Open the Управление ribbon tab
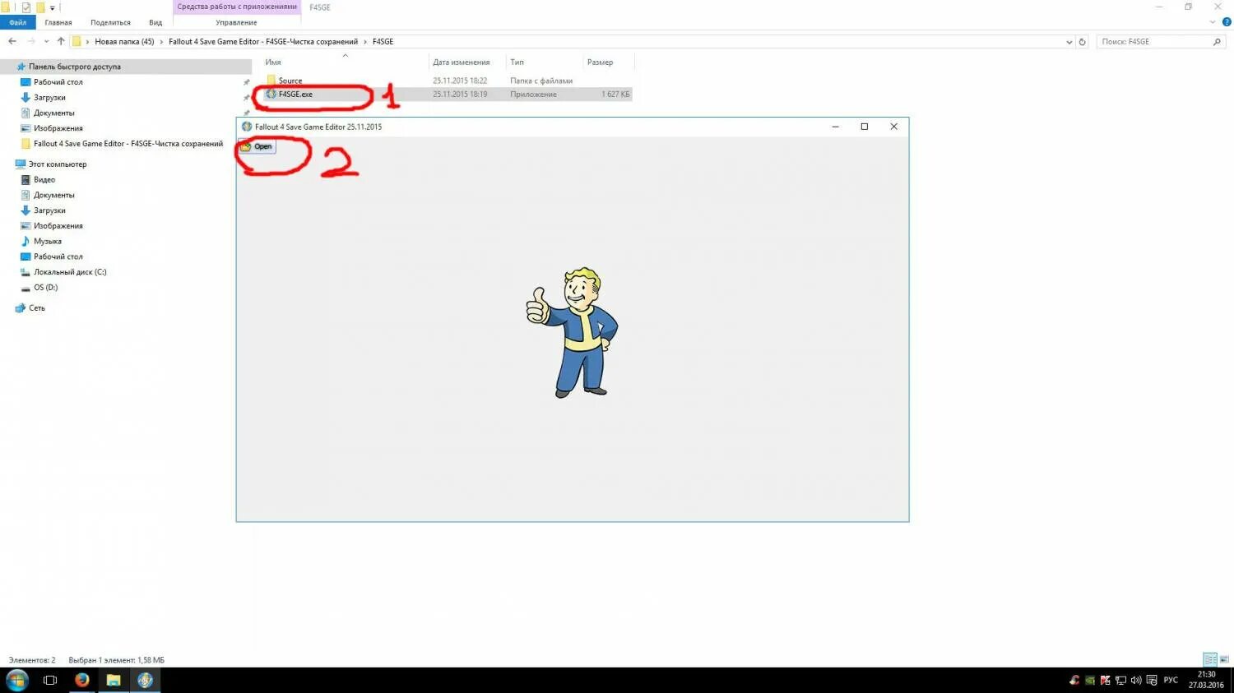The width and height of the screenshot is (1234, 693). coord(236,22)
